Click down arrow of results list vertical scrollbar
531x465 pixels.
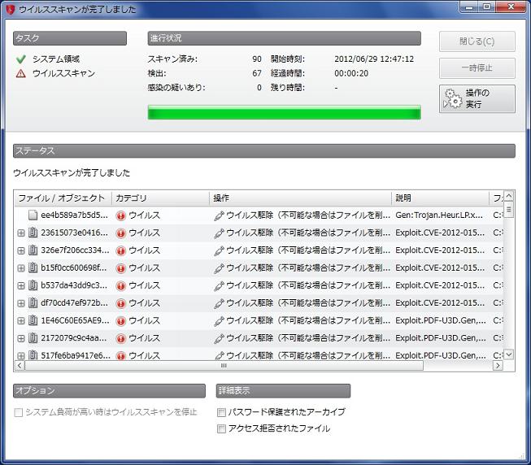[509, 354]
